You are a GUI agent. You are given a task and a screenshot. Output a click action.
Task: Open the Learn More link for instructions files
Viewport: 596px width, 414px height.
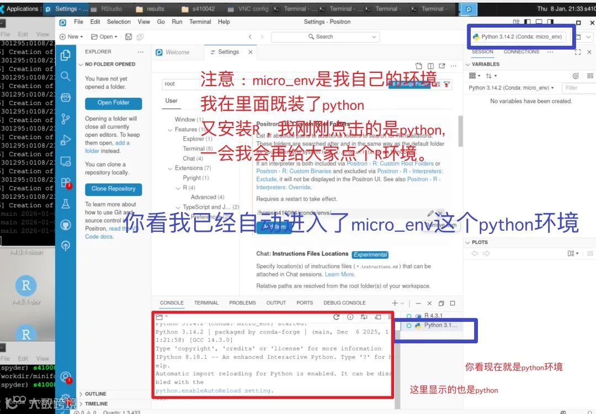[339, 274]
